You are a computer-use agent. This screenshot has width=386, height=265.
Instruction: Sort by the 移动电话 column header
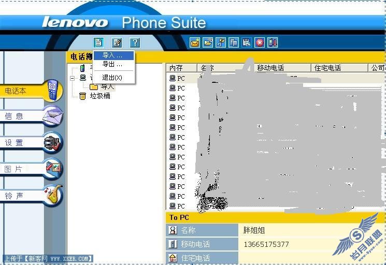click(x=282, y=68)
